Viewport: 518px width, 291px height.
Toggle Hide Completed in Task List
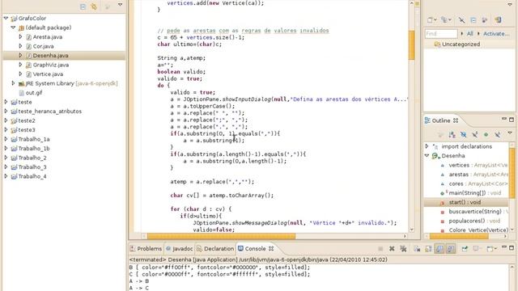(x=461, y=20)
